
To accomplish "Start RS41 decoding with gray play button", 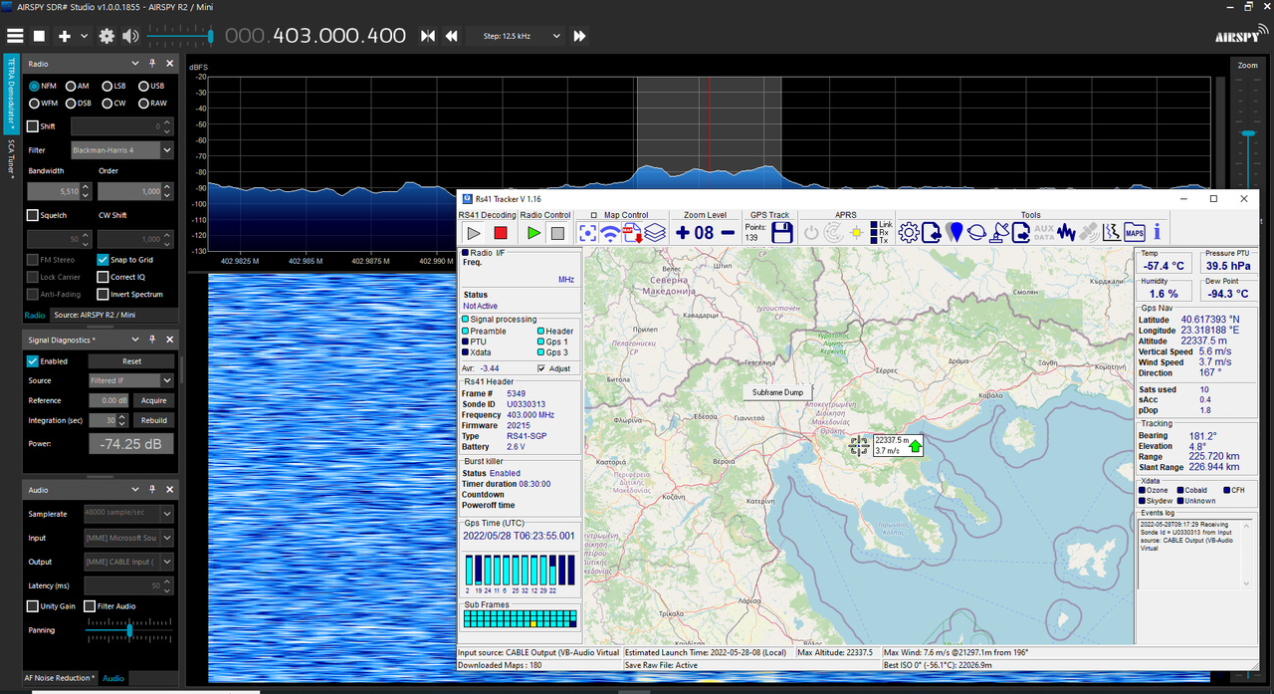I will point(474,233).
